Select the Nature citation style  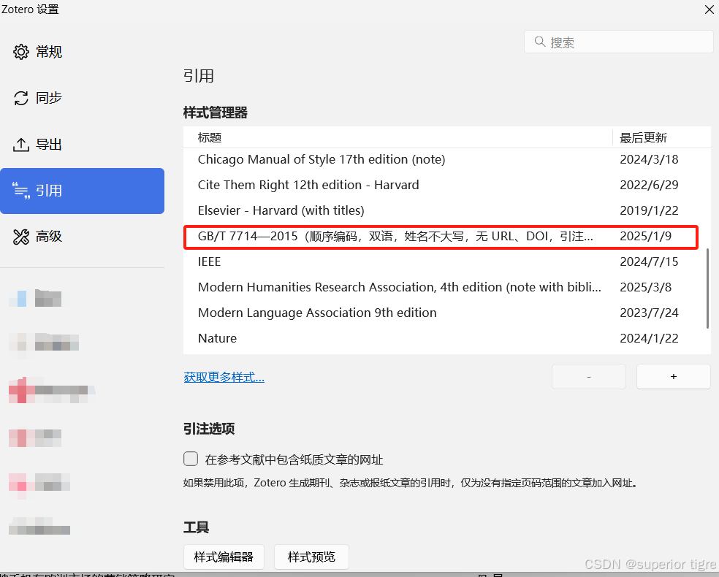click(x=447, y=338)
